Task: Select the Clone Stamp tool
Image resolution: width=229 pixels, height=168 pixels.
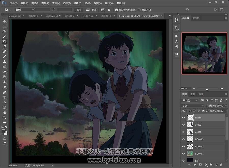Action: [4, 62]
